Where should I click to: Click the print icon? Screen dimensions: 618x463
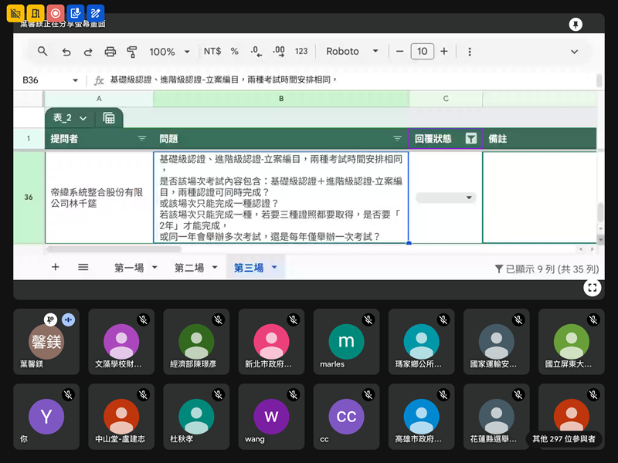point(110,52)
